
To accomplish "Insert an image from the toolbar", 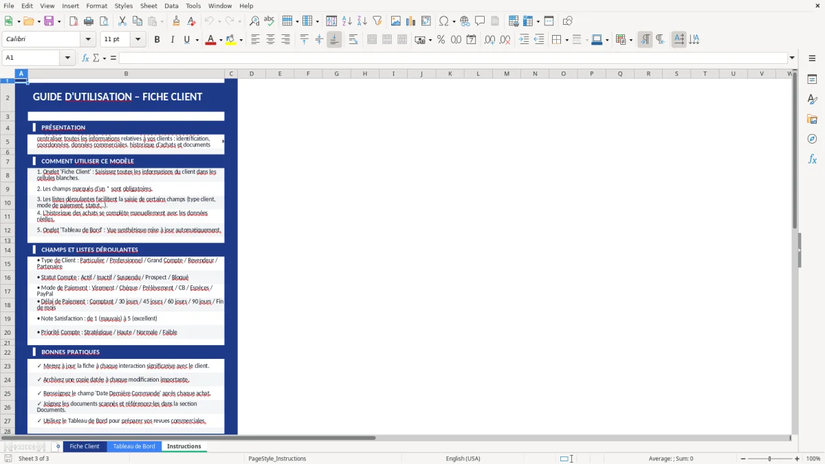I will 395,21.
